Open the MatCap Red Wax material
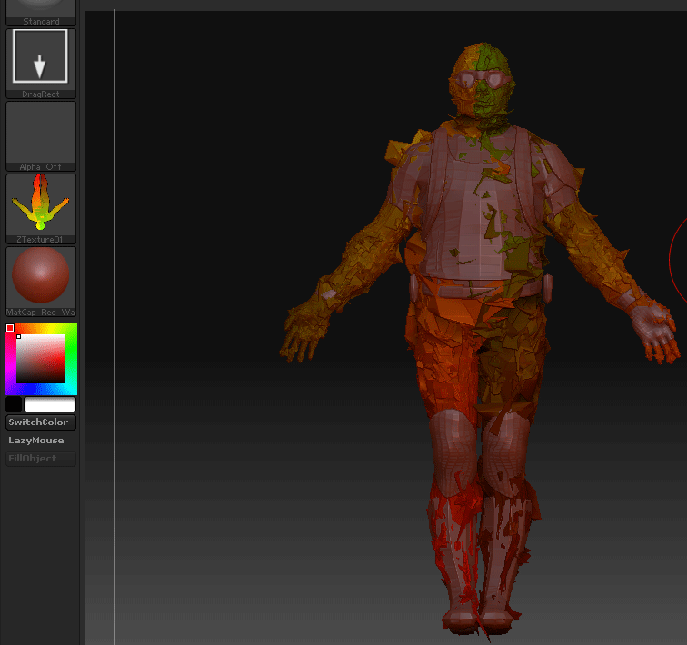 pyautogui.click(x=41, y=282)
